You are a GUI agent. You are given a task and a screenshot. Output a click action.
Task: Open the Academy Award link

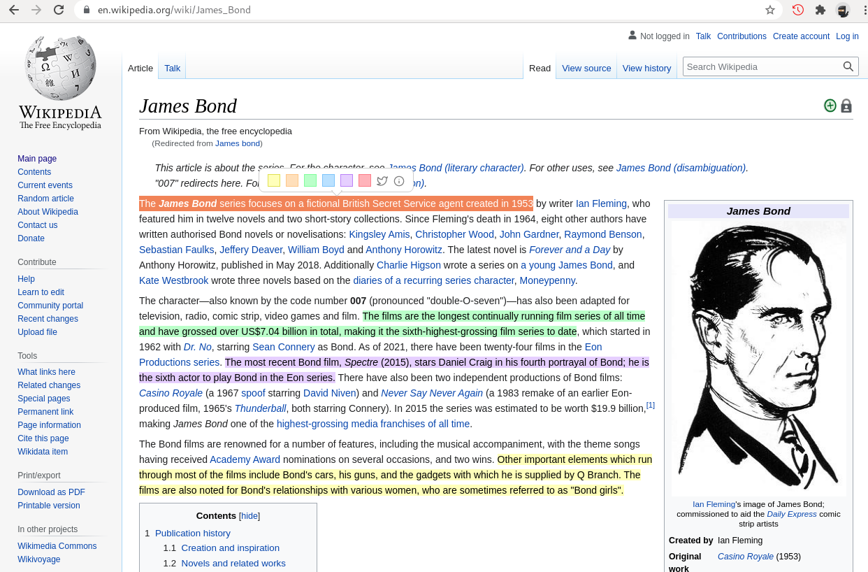(x=245, y=459)
